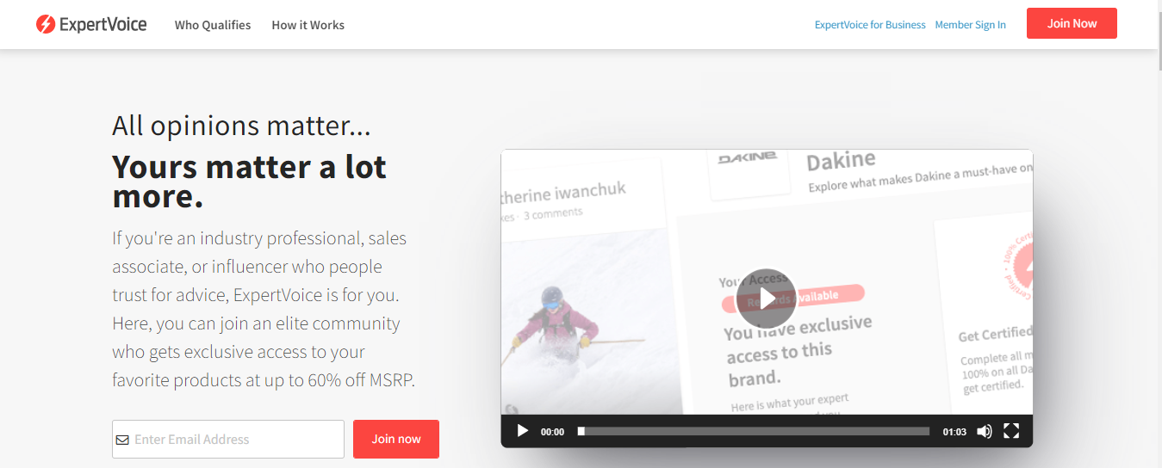Play the video using the center play button

[767, 298]
